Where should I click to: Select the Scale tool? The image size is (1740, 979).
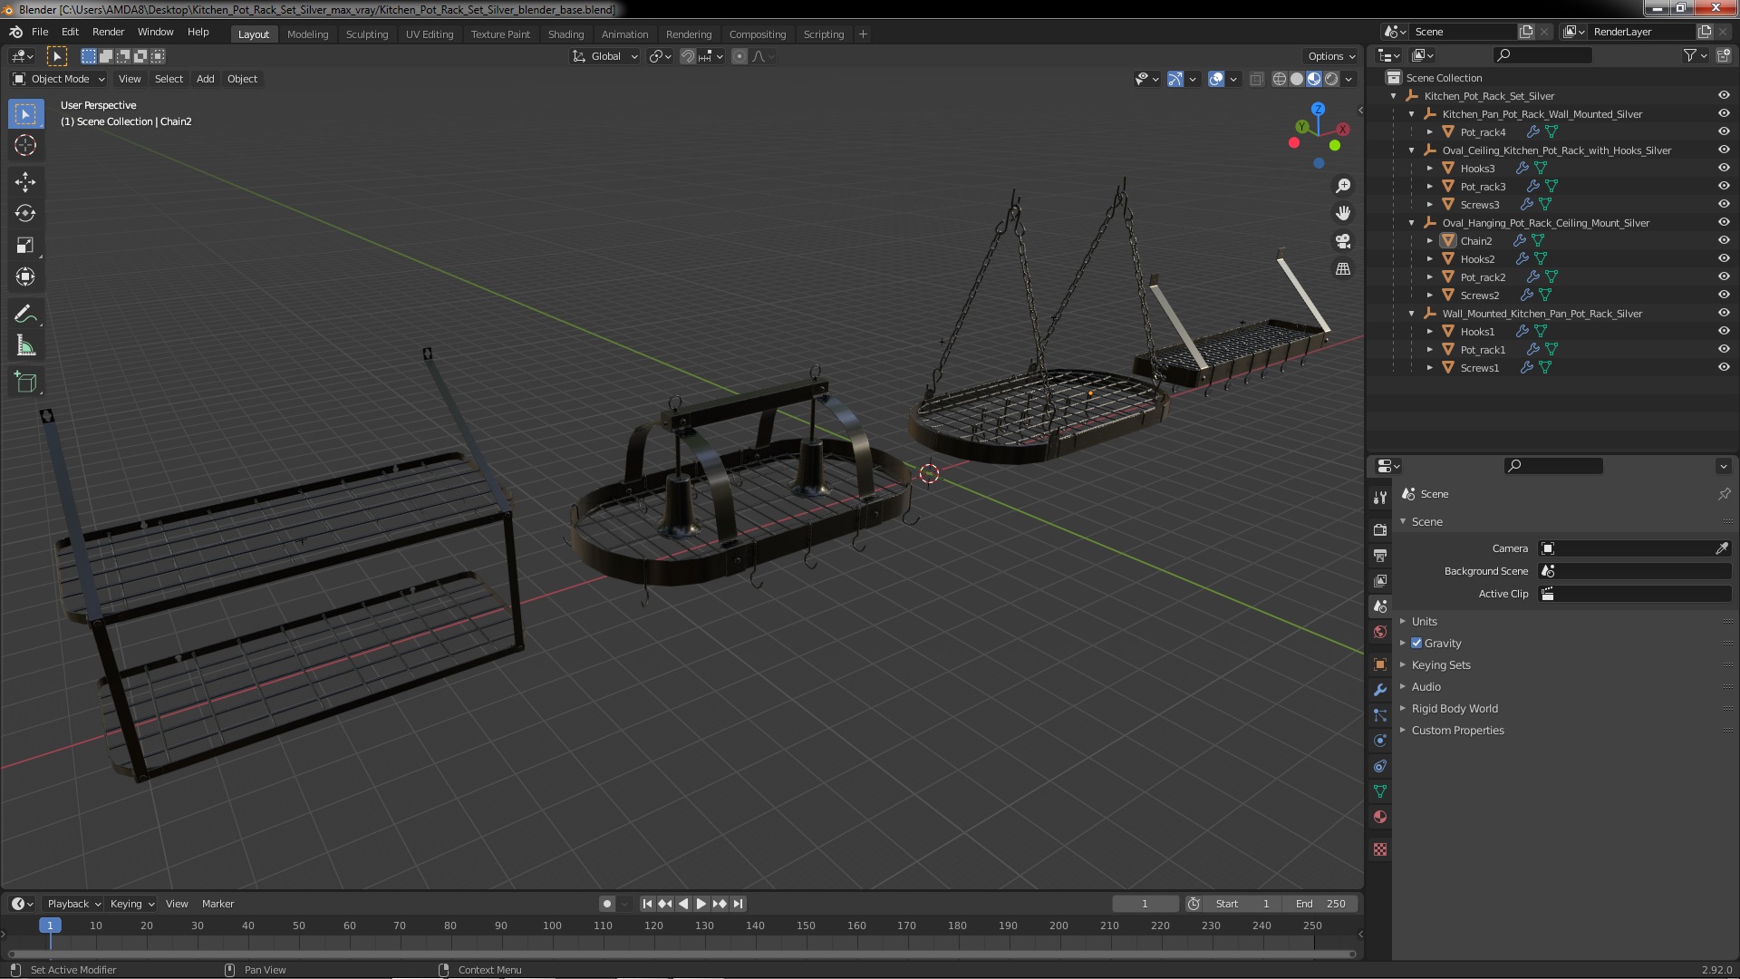(25, 246)
